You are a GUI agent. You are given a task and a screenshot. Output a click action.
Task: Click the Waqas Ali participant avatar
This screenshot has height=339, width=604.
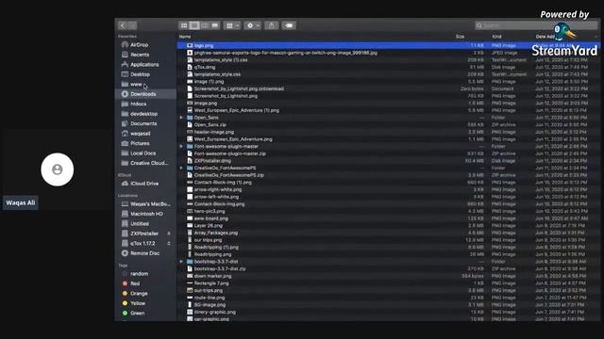58,169
